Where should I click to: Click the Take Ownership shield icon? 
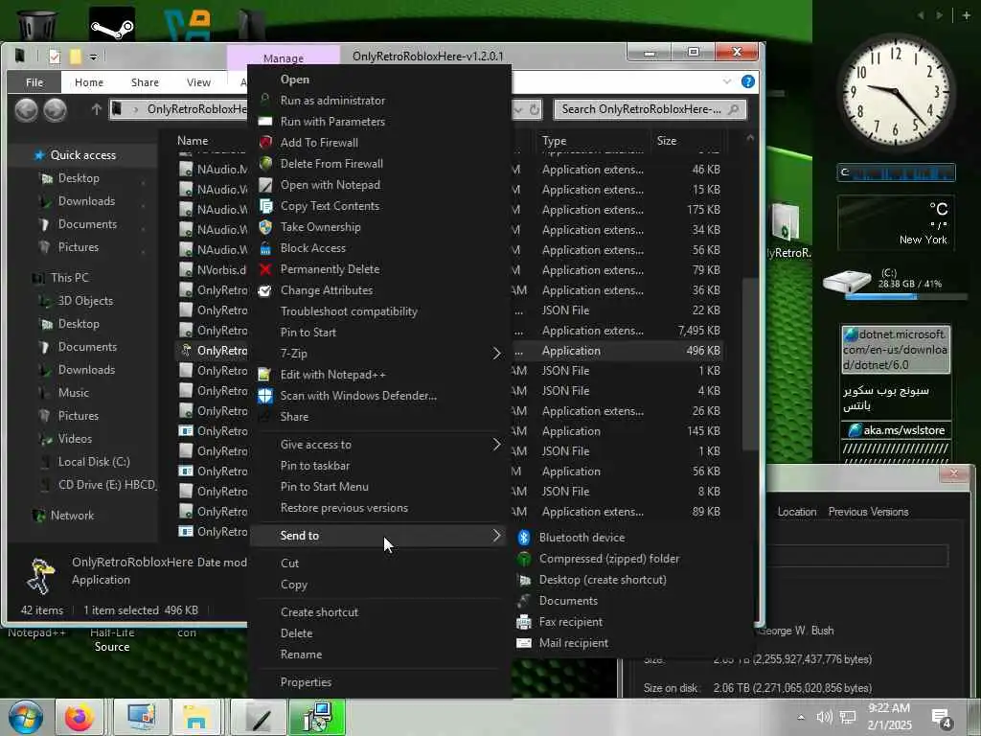point(265,227)
